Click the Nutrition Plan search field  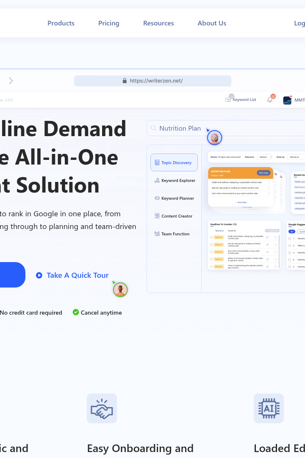tap(226, 128)
